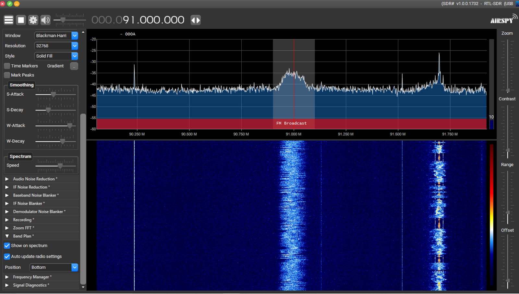This screenshot has height=294, width=519.
Task: Enable Mark Peaks
Action: [7, 75]
